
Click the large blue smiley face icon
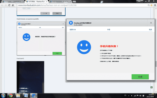[84, 47]
